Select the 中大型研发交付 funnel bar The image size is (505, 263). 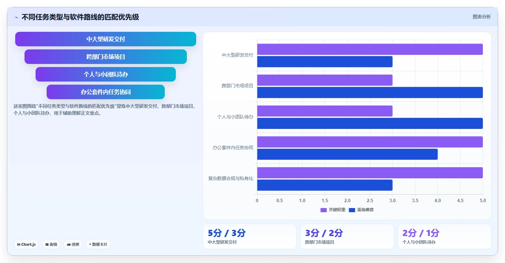coord(106,39)
